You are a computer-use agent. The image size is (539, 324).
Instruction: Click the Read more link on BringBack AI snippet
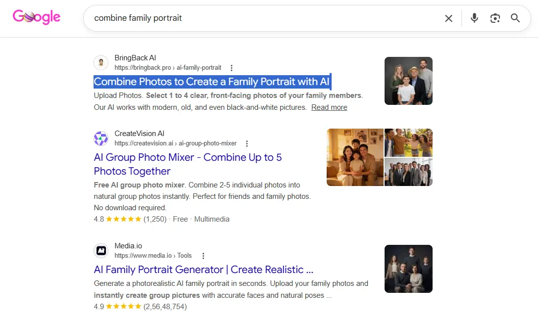point(329,107)
